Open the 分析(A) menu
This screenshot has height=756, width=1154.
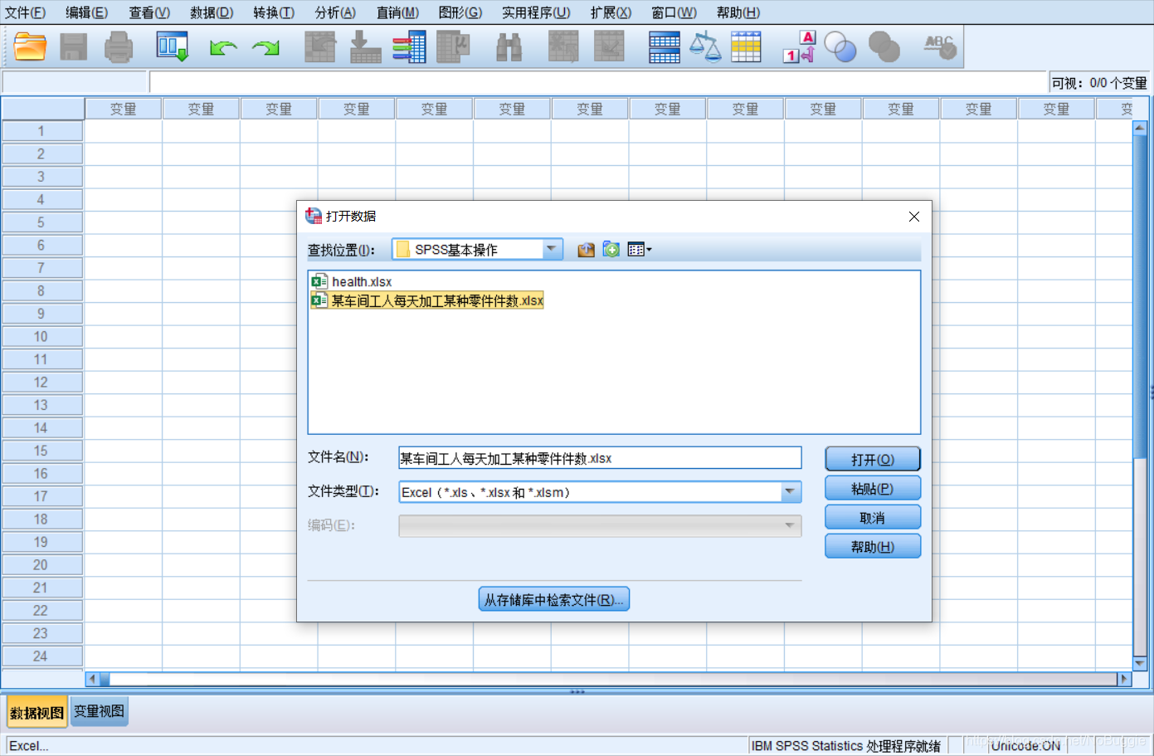pos(335,12)
